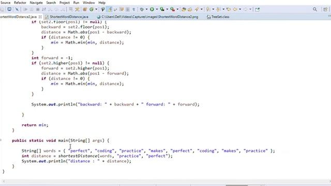Click the Debug bug icon
The width and height of the screenshot is (331, 186).
[142, 9]
